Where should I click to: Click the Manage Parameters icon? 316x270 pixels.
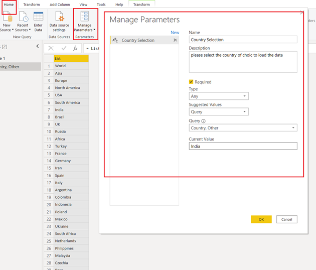coord(84,16)
